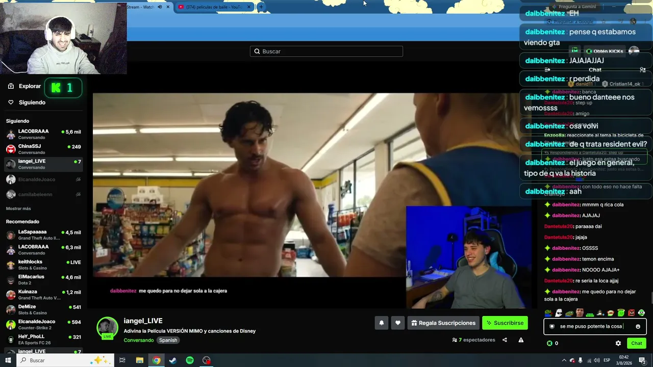Open LaSapaaaaa recommended channel
The height and width of the screenshot is (367, 653).
pos(43,235)
